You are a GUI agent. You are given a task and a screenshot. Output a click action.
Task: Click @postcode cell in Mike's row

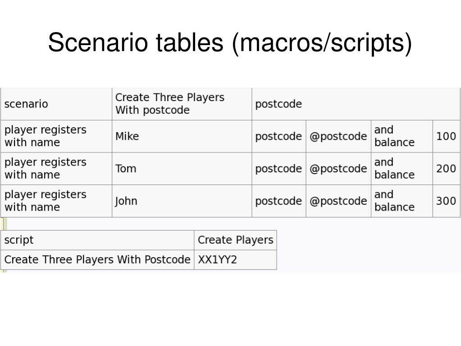(x=338, y=136)
